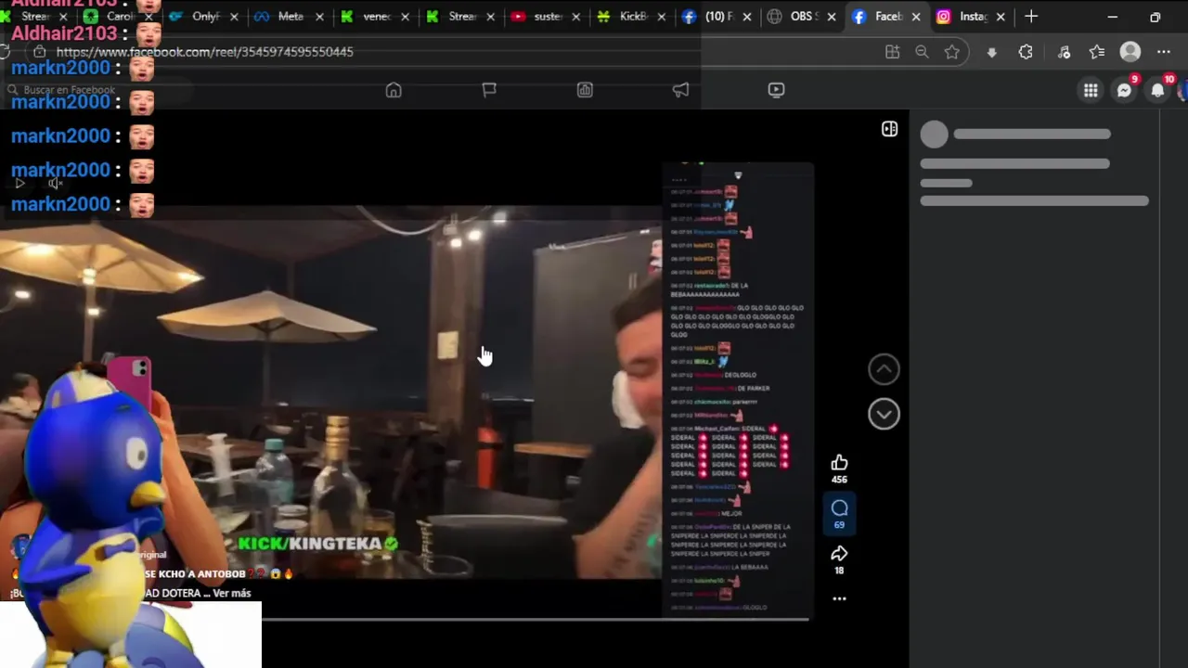Image resolution: width=1188 pixels, height=668 pixels.
Task: Open browser profile avatar icon
Action: coord(1130,52)
